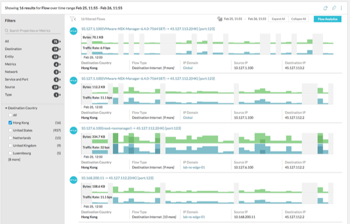
Task: Open Flow Analytics
Action: pyautogui.click(x=328, y=19)
